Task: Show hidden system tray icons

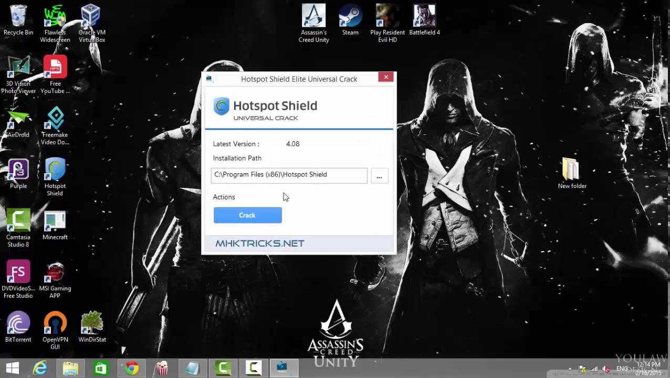Action: (x=570, y=369)
